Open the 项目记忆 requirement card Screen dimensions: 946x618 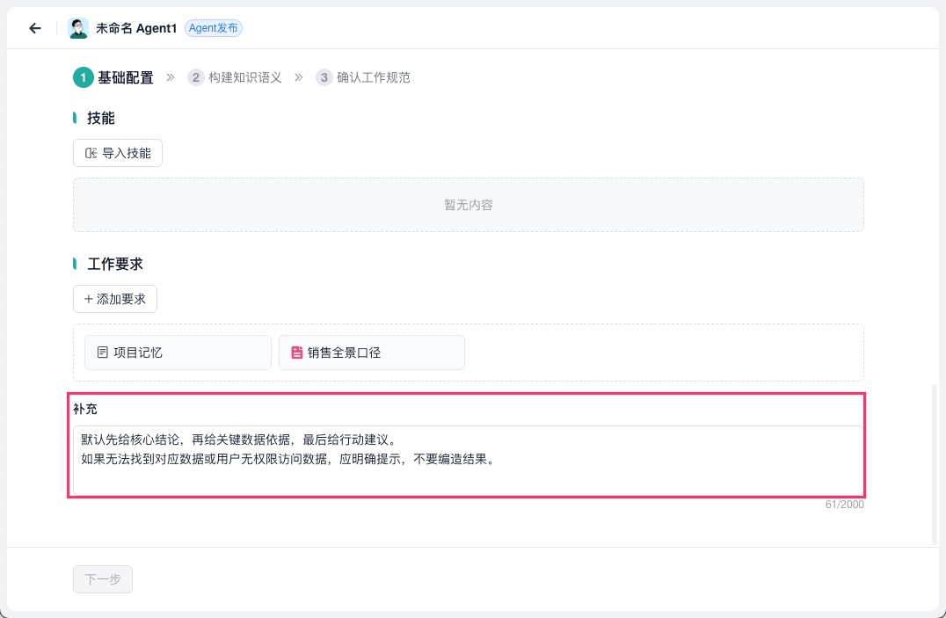coord(178,353)
